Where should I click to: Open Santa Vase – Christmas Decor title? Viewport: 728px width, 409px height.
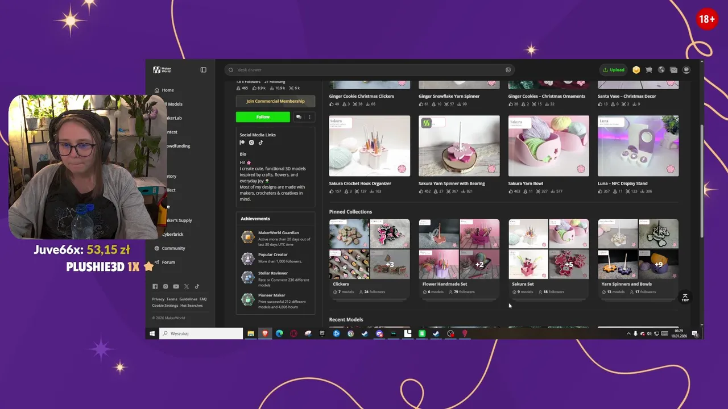pyautogui.click(x=627, y=96)
